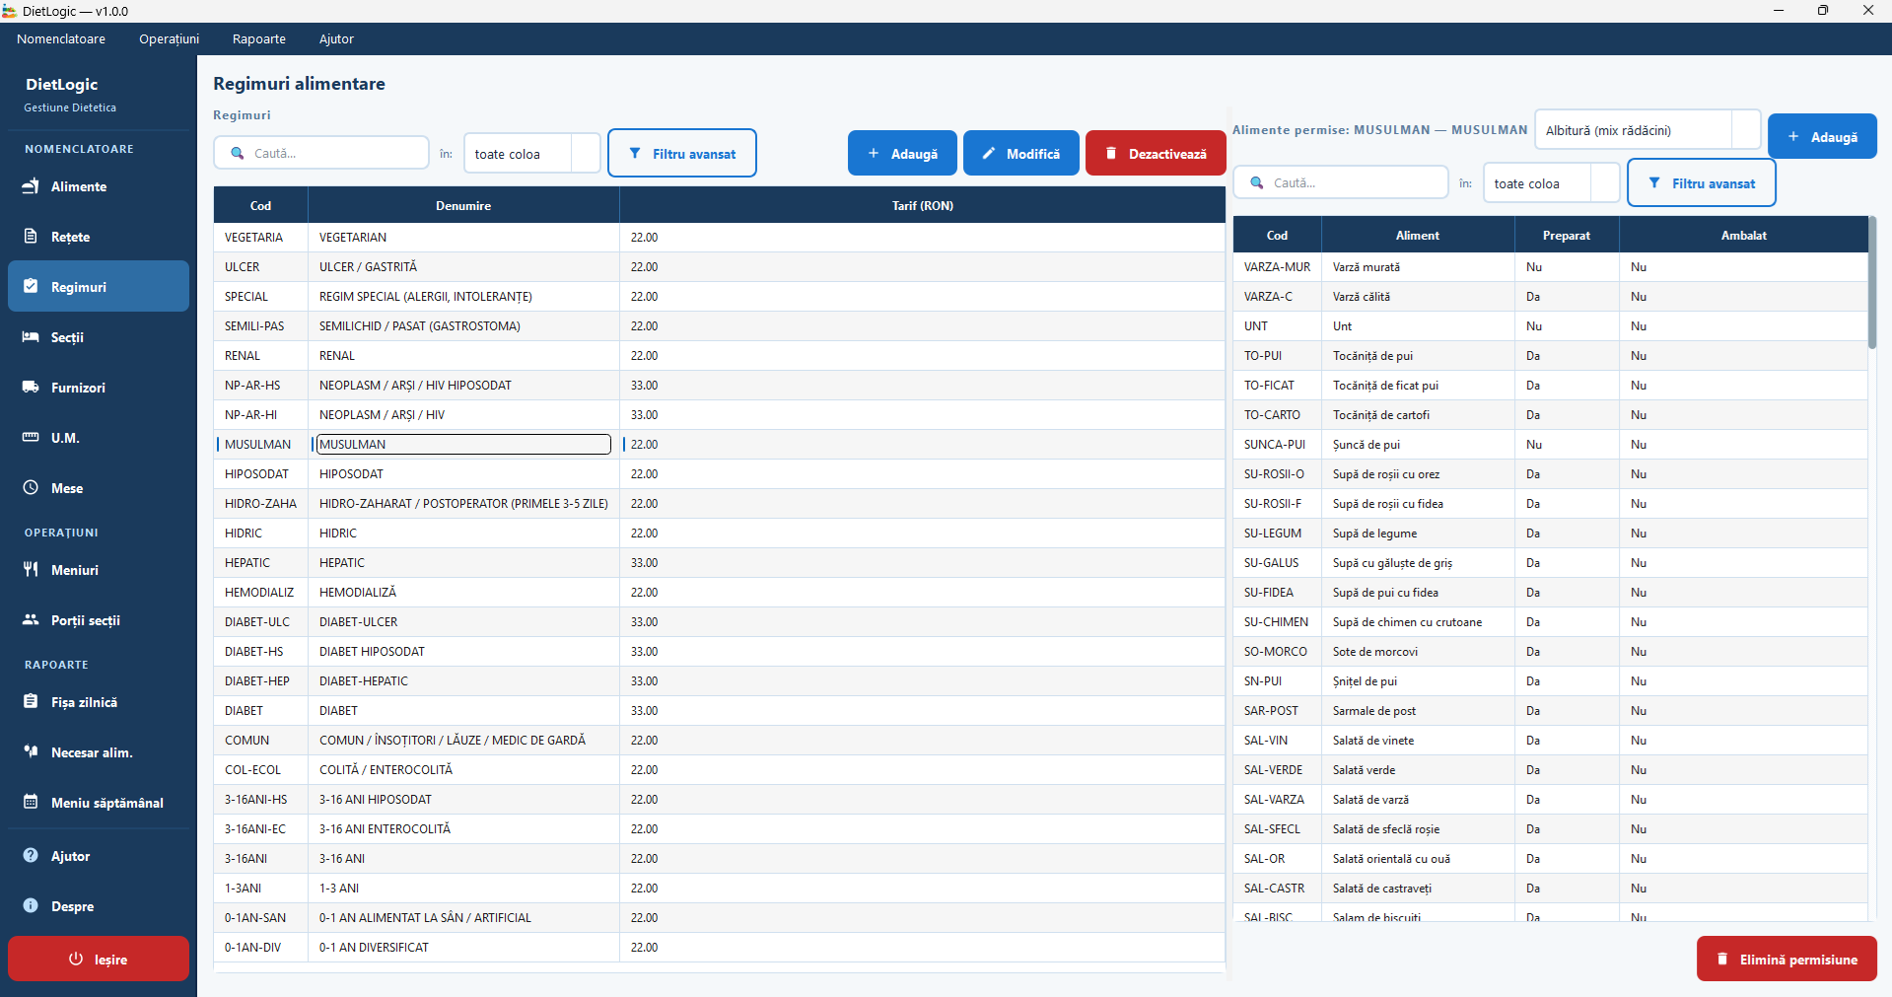The height and width of the screenshot is (997, 1892).
Task: Open Meniuri utensils icon in sidebar
Action: (31, 570)
